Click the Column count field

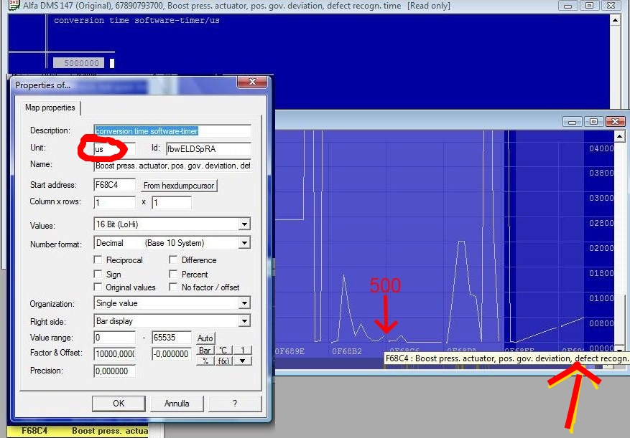point(114,202)
